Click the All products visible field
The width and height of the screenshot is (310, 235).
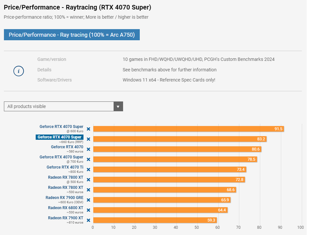click(x=64, y=106)
